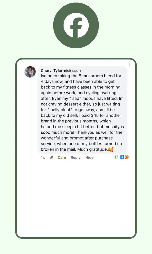The image size is (152, 254).
Task: Click the pin icon under the comment
Action: [x=51, y=157]
